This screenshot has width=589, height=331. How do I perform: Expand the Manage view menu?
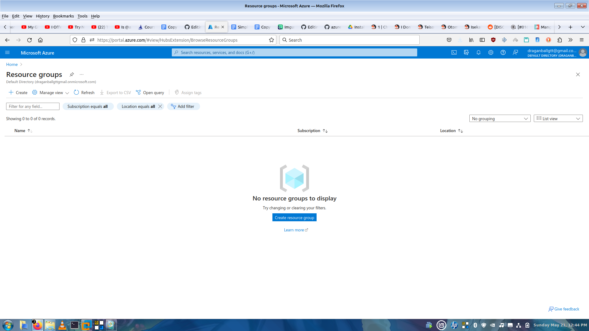click(51, 93)
